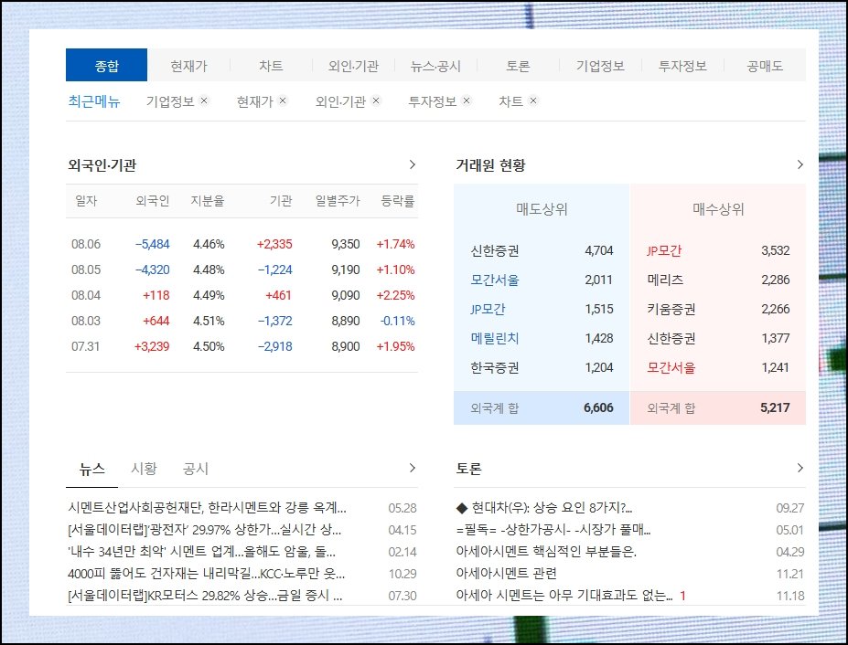Click 신한증권 in the 매수상위 list
This screenshot has height=645, width=848.
(x=671, y=338)
